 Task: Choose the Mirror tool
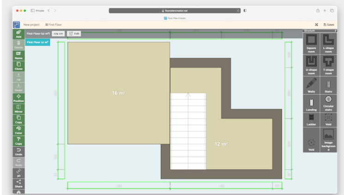click(18, 109)
